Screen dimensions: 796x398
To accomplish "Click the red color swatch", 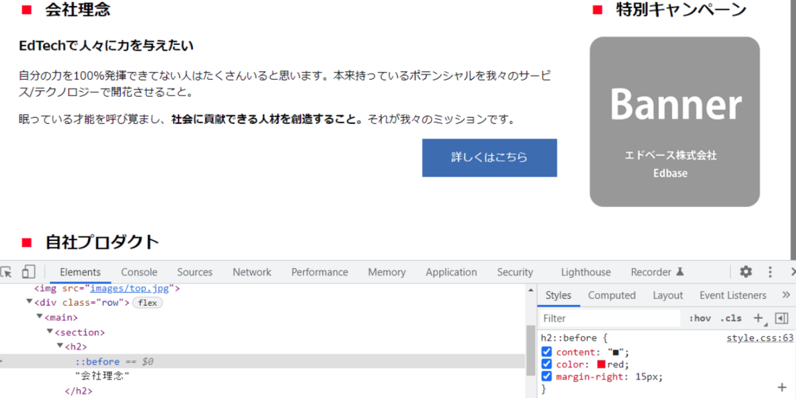I will (602, 364).
